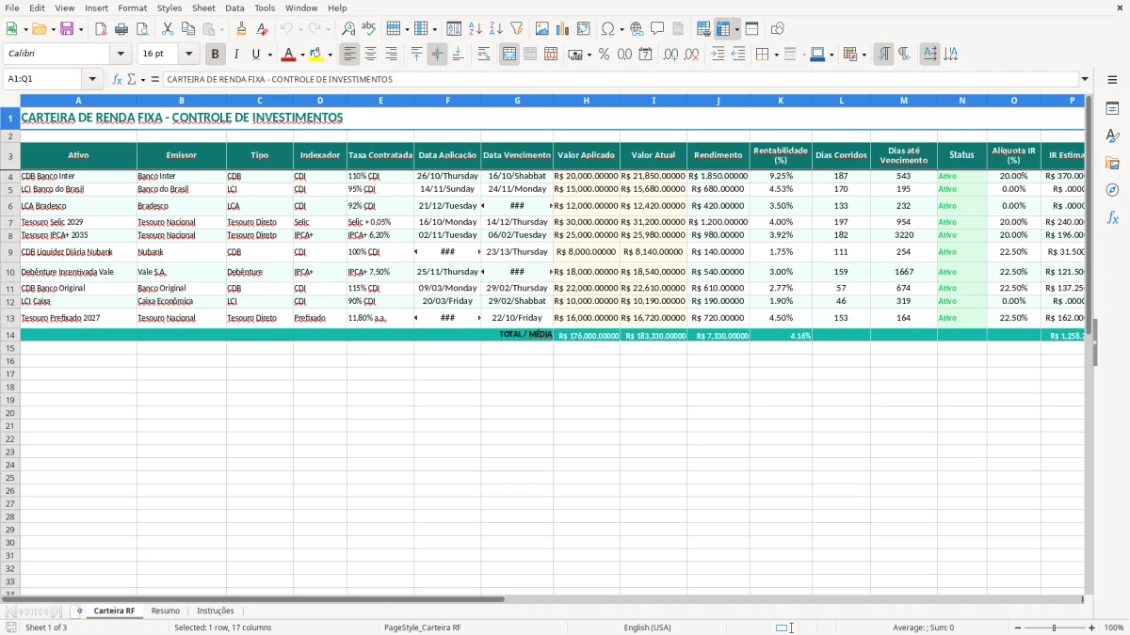The height and width of the screenshot is (635, 1130).
Task: Click the Insert Comment speech-bubble icon
Action: pyautogui.click(x=657, y=29)
